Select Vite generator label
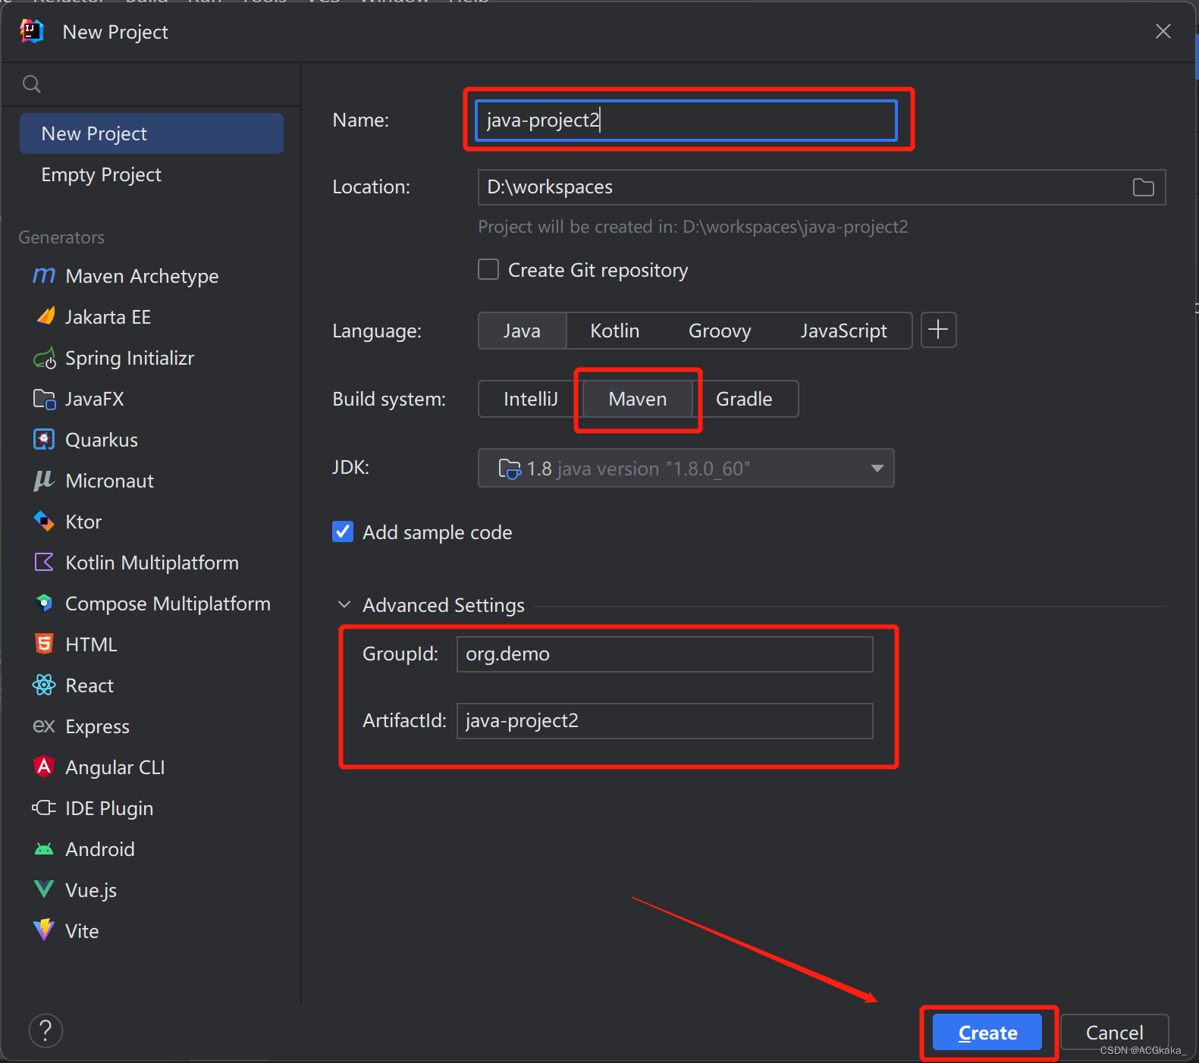 (x=82, y=931)
